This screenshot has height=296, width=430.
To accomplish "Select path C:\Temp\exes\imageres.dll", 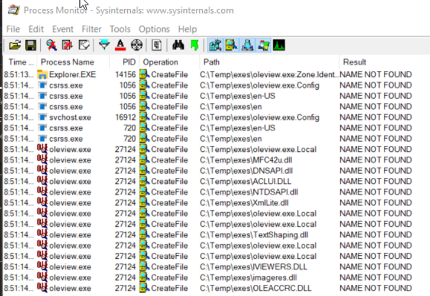I will pyautogui.click(x=248, y=277).
